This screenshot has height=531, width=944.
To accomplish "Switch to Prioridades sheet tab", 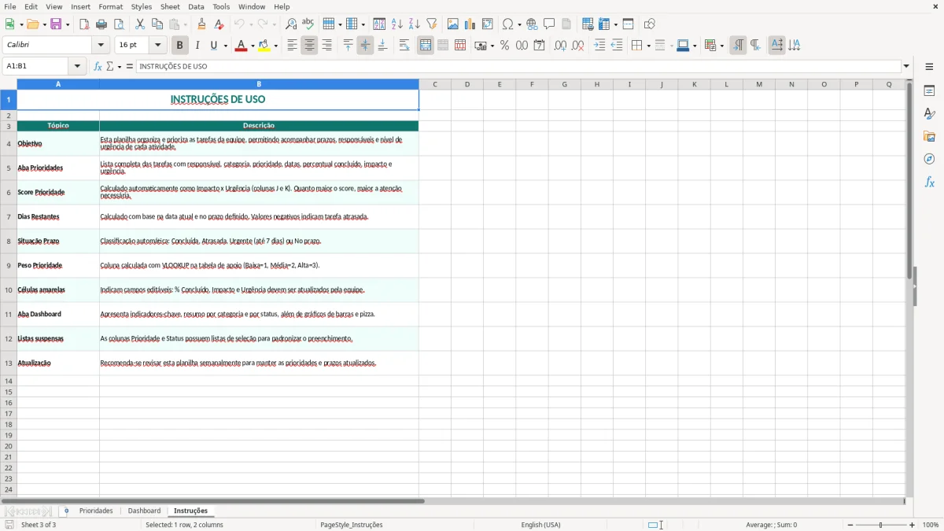I will pyautogui.click(x=96, y=511).
